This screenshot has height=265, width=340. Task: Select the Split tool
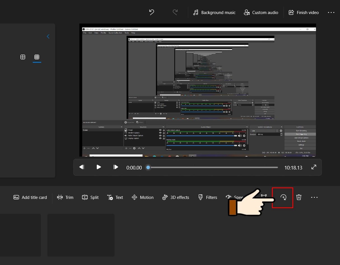pos(90,197)
